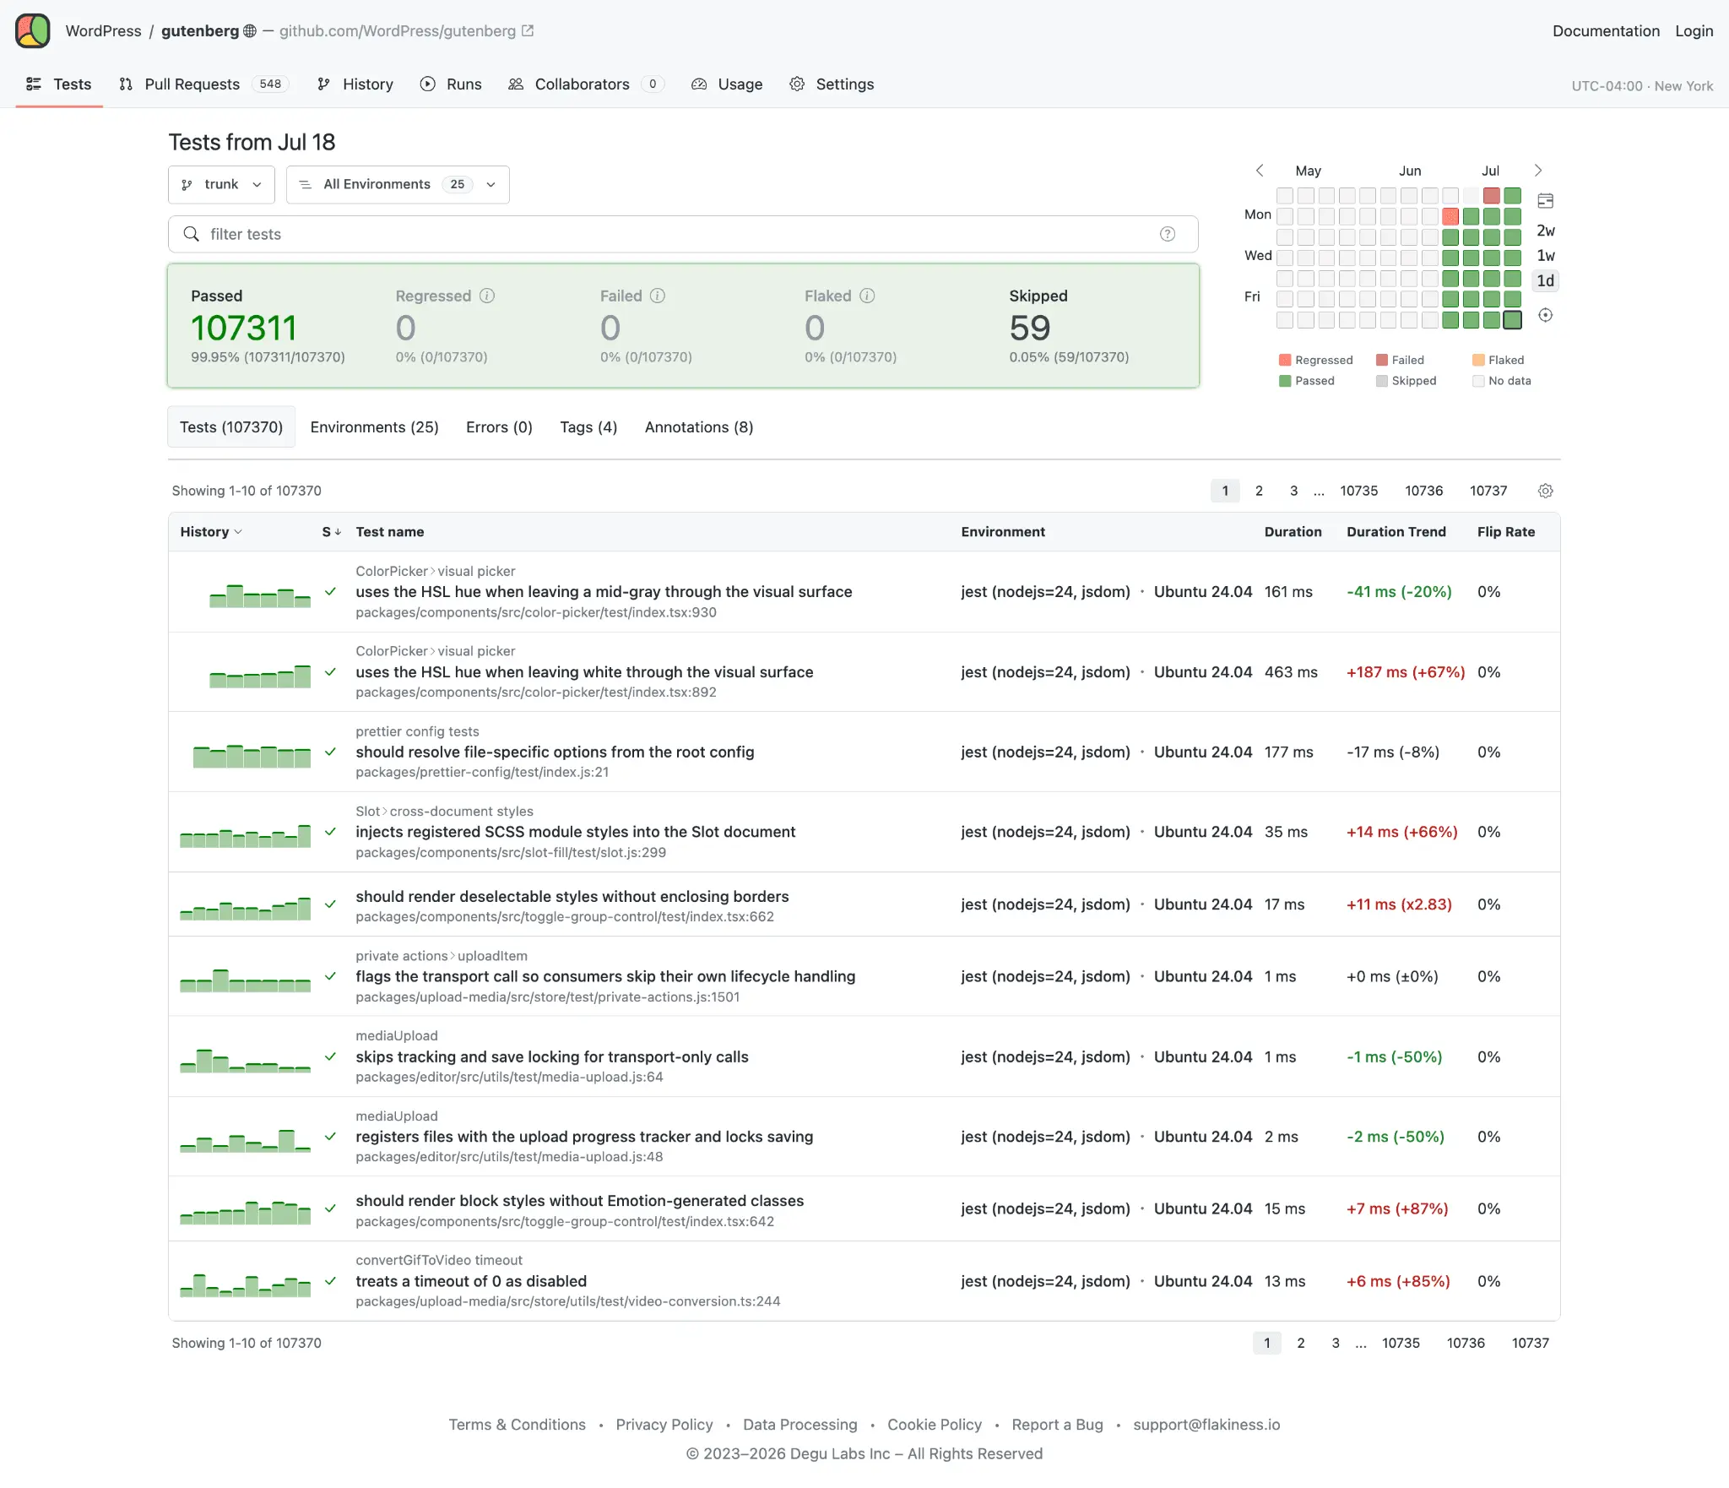Click the WordPress organization breadcrumb
The image size is (1729, 1488).
(103, 31)
